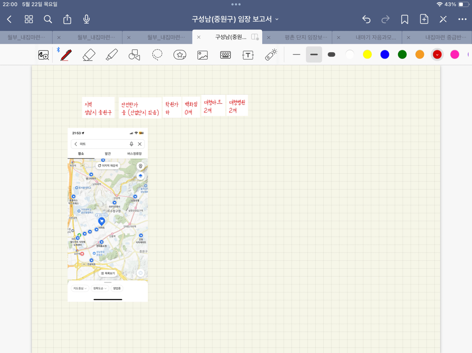Select the Text box tool
Screen dimensions: 472x353
pos(248,55)
